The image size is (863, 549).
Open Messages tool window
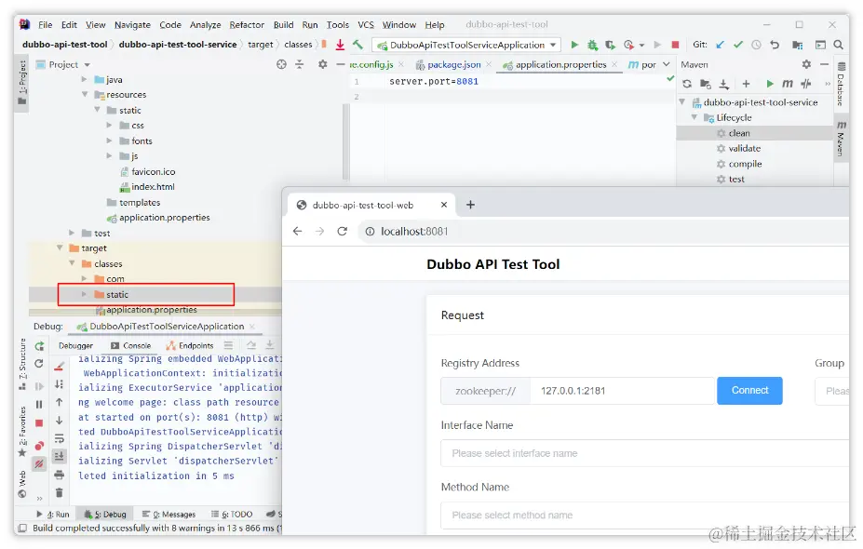[169, 514]
